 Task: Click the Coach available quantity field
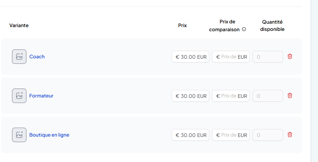(268, 57)
